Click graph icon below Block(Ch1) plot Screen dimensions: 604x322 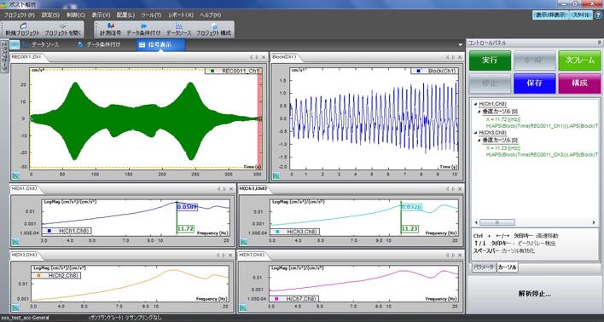click(x=276, y=175)
